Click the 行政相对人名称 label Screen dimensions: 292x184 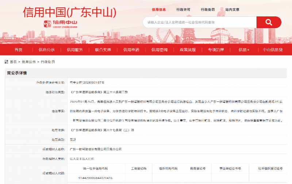point(54,149)
